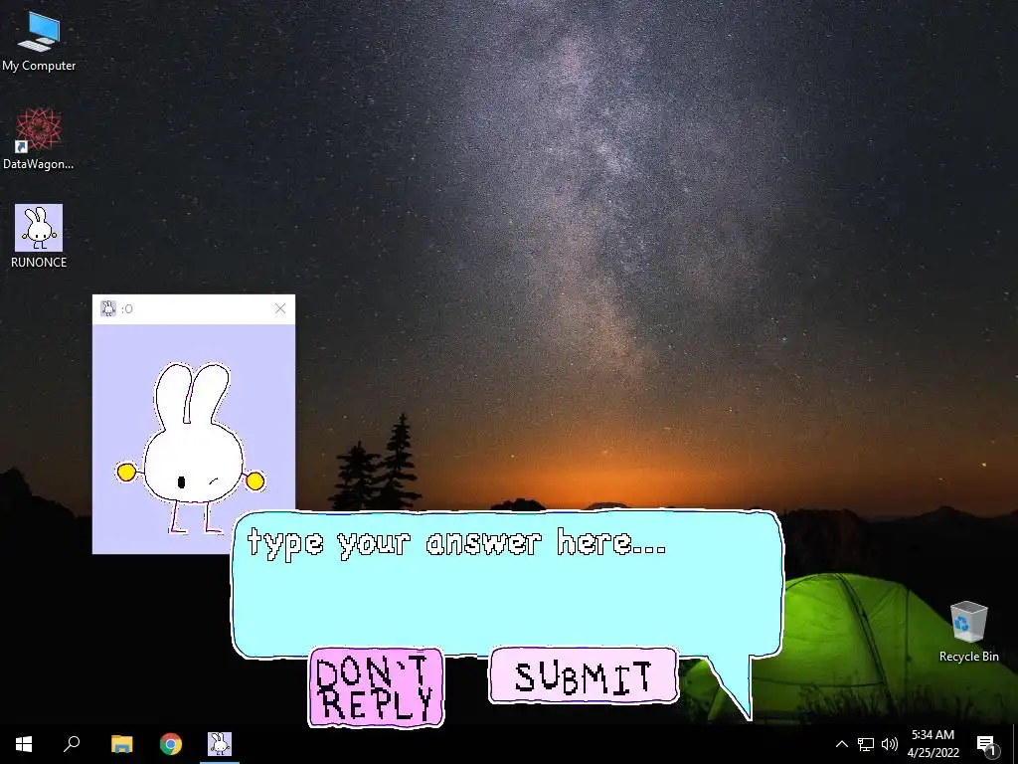1018x764 pixels.
Task: Click the DON'T REPLY button
Action: click(x=376, y=686)
